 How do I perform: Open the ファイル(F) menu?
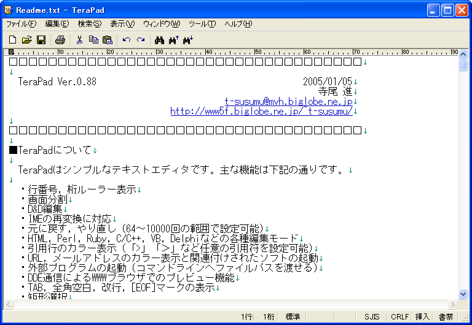(22, 24)
